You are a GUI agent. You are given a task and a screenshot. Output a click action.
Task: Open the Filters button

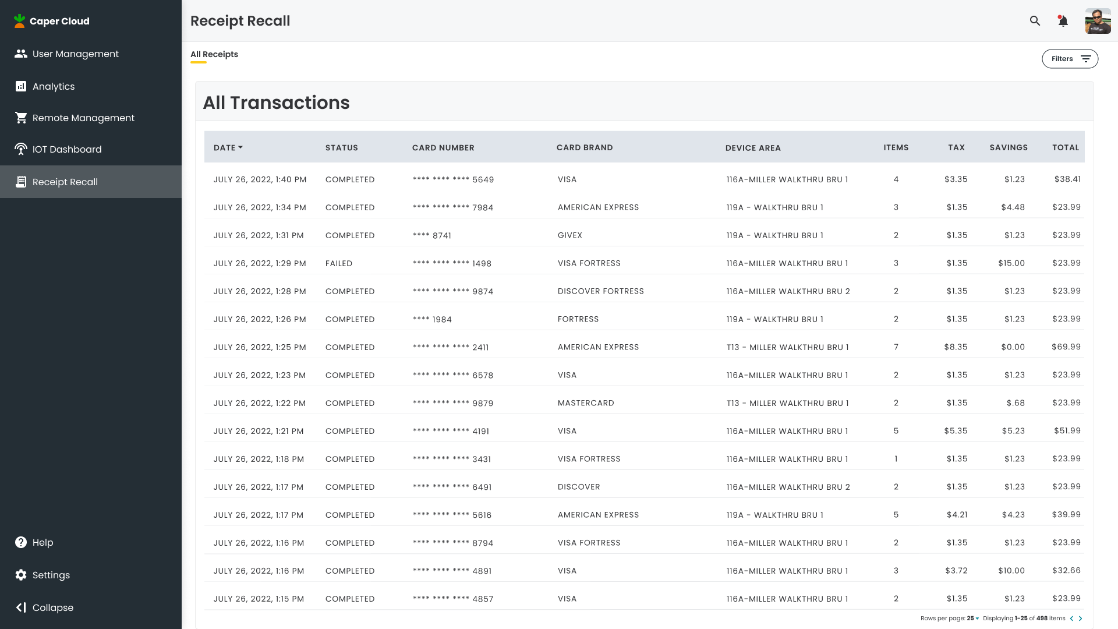click(1070, 59)
